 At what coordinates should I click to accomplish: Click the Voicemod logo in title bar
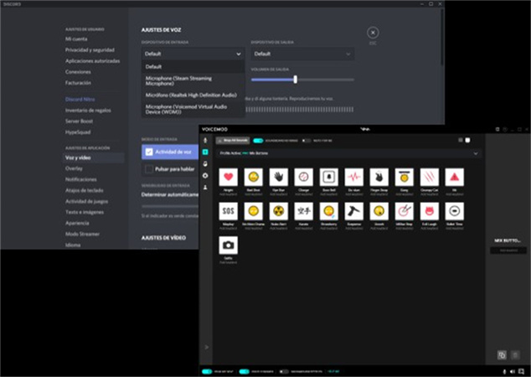pyautogui.click(x=364, y=129)
